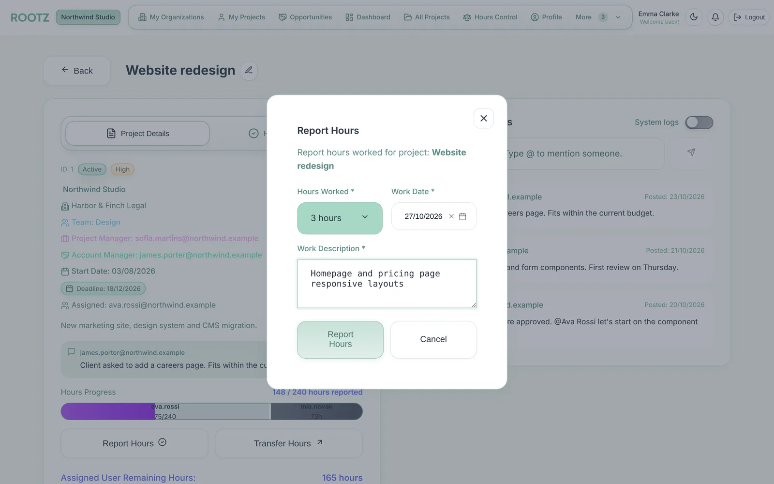Click the pencil edit icon beside title
The width and height of the screenshot is (774, 484).
(x=249, y=71)
